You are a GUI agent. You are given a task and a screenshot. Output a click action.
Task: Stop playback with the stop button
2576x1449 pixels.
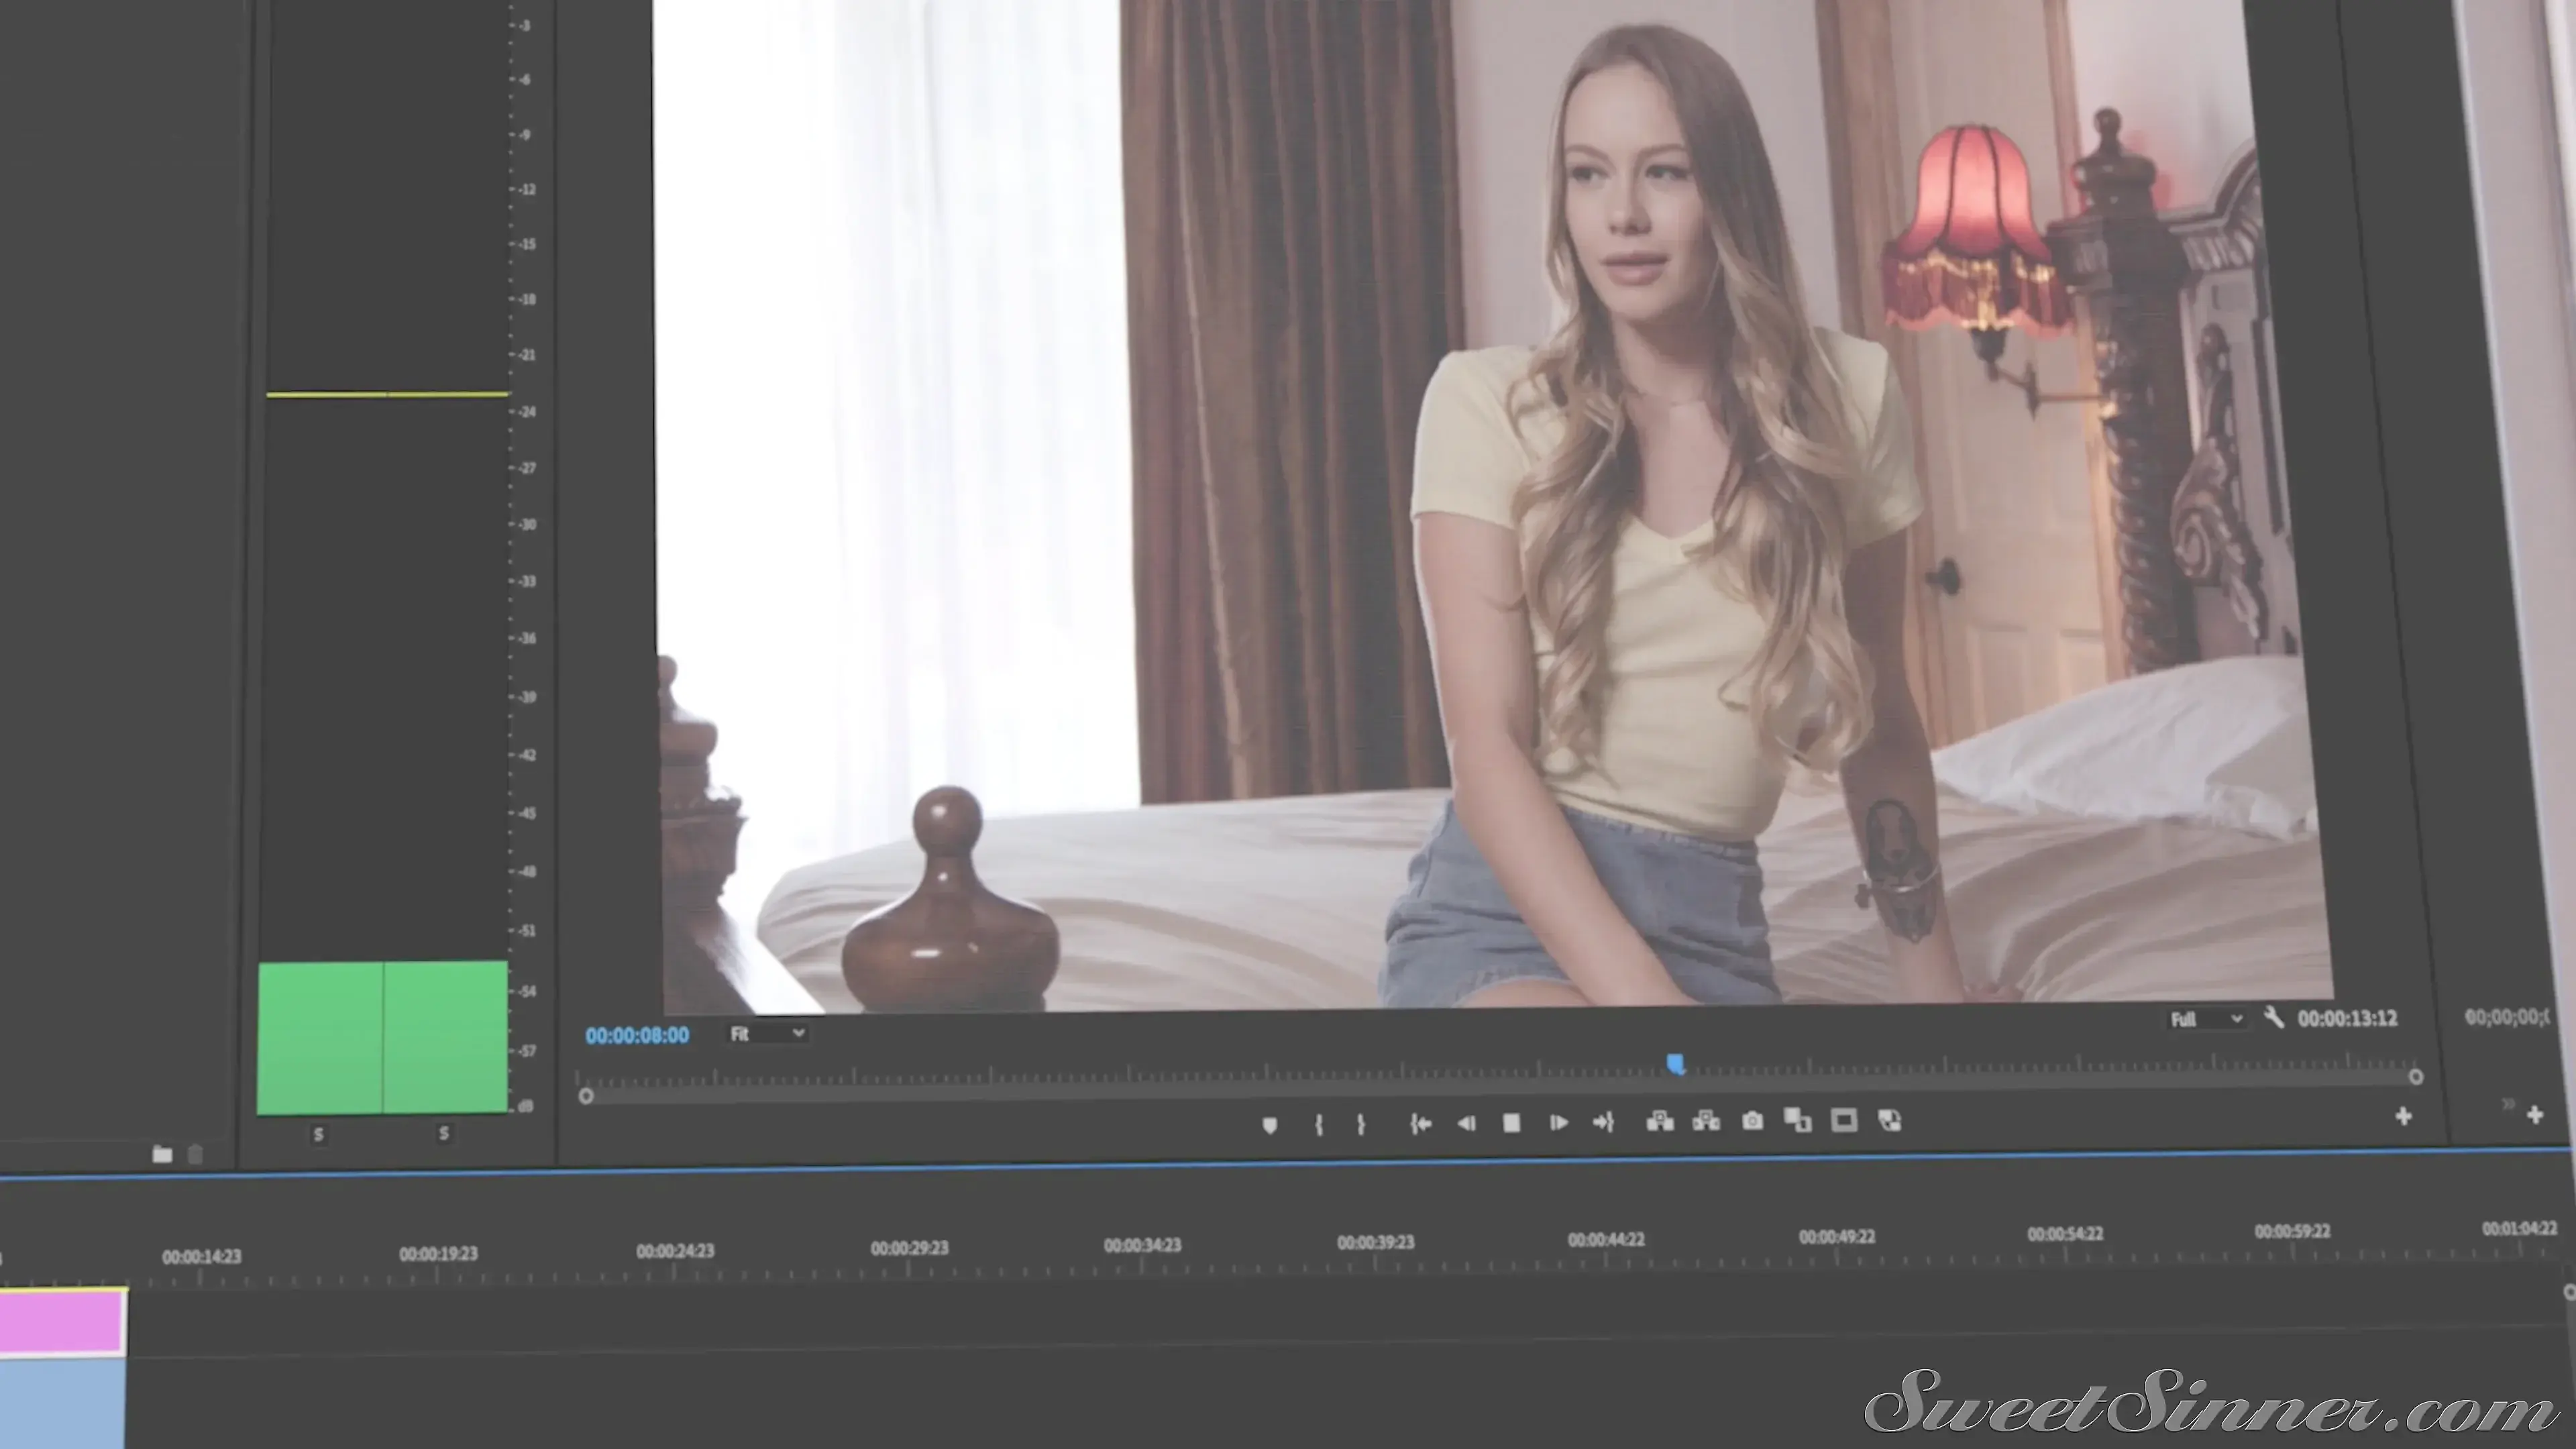1512,1123
